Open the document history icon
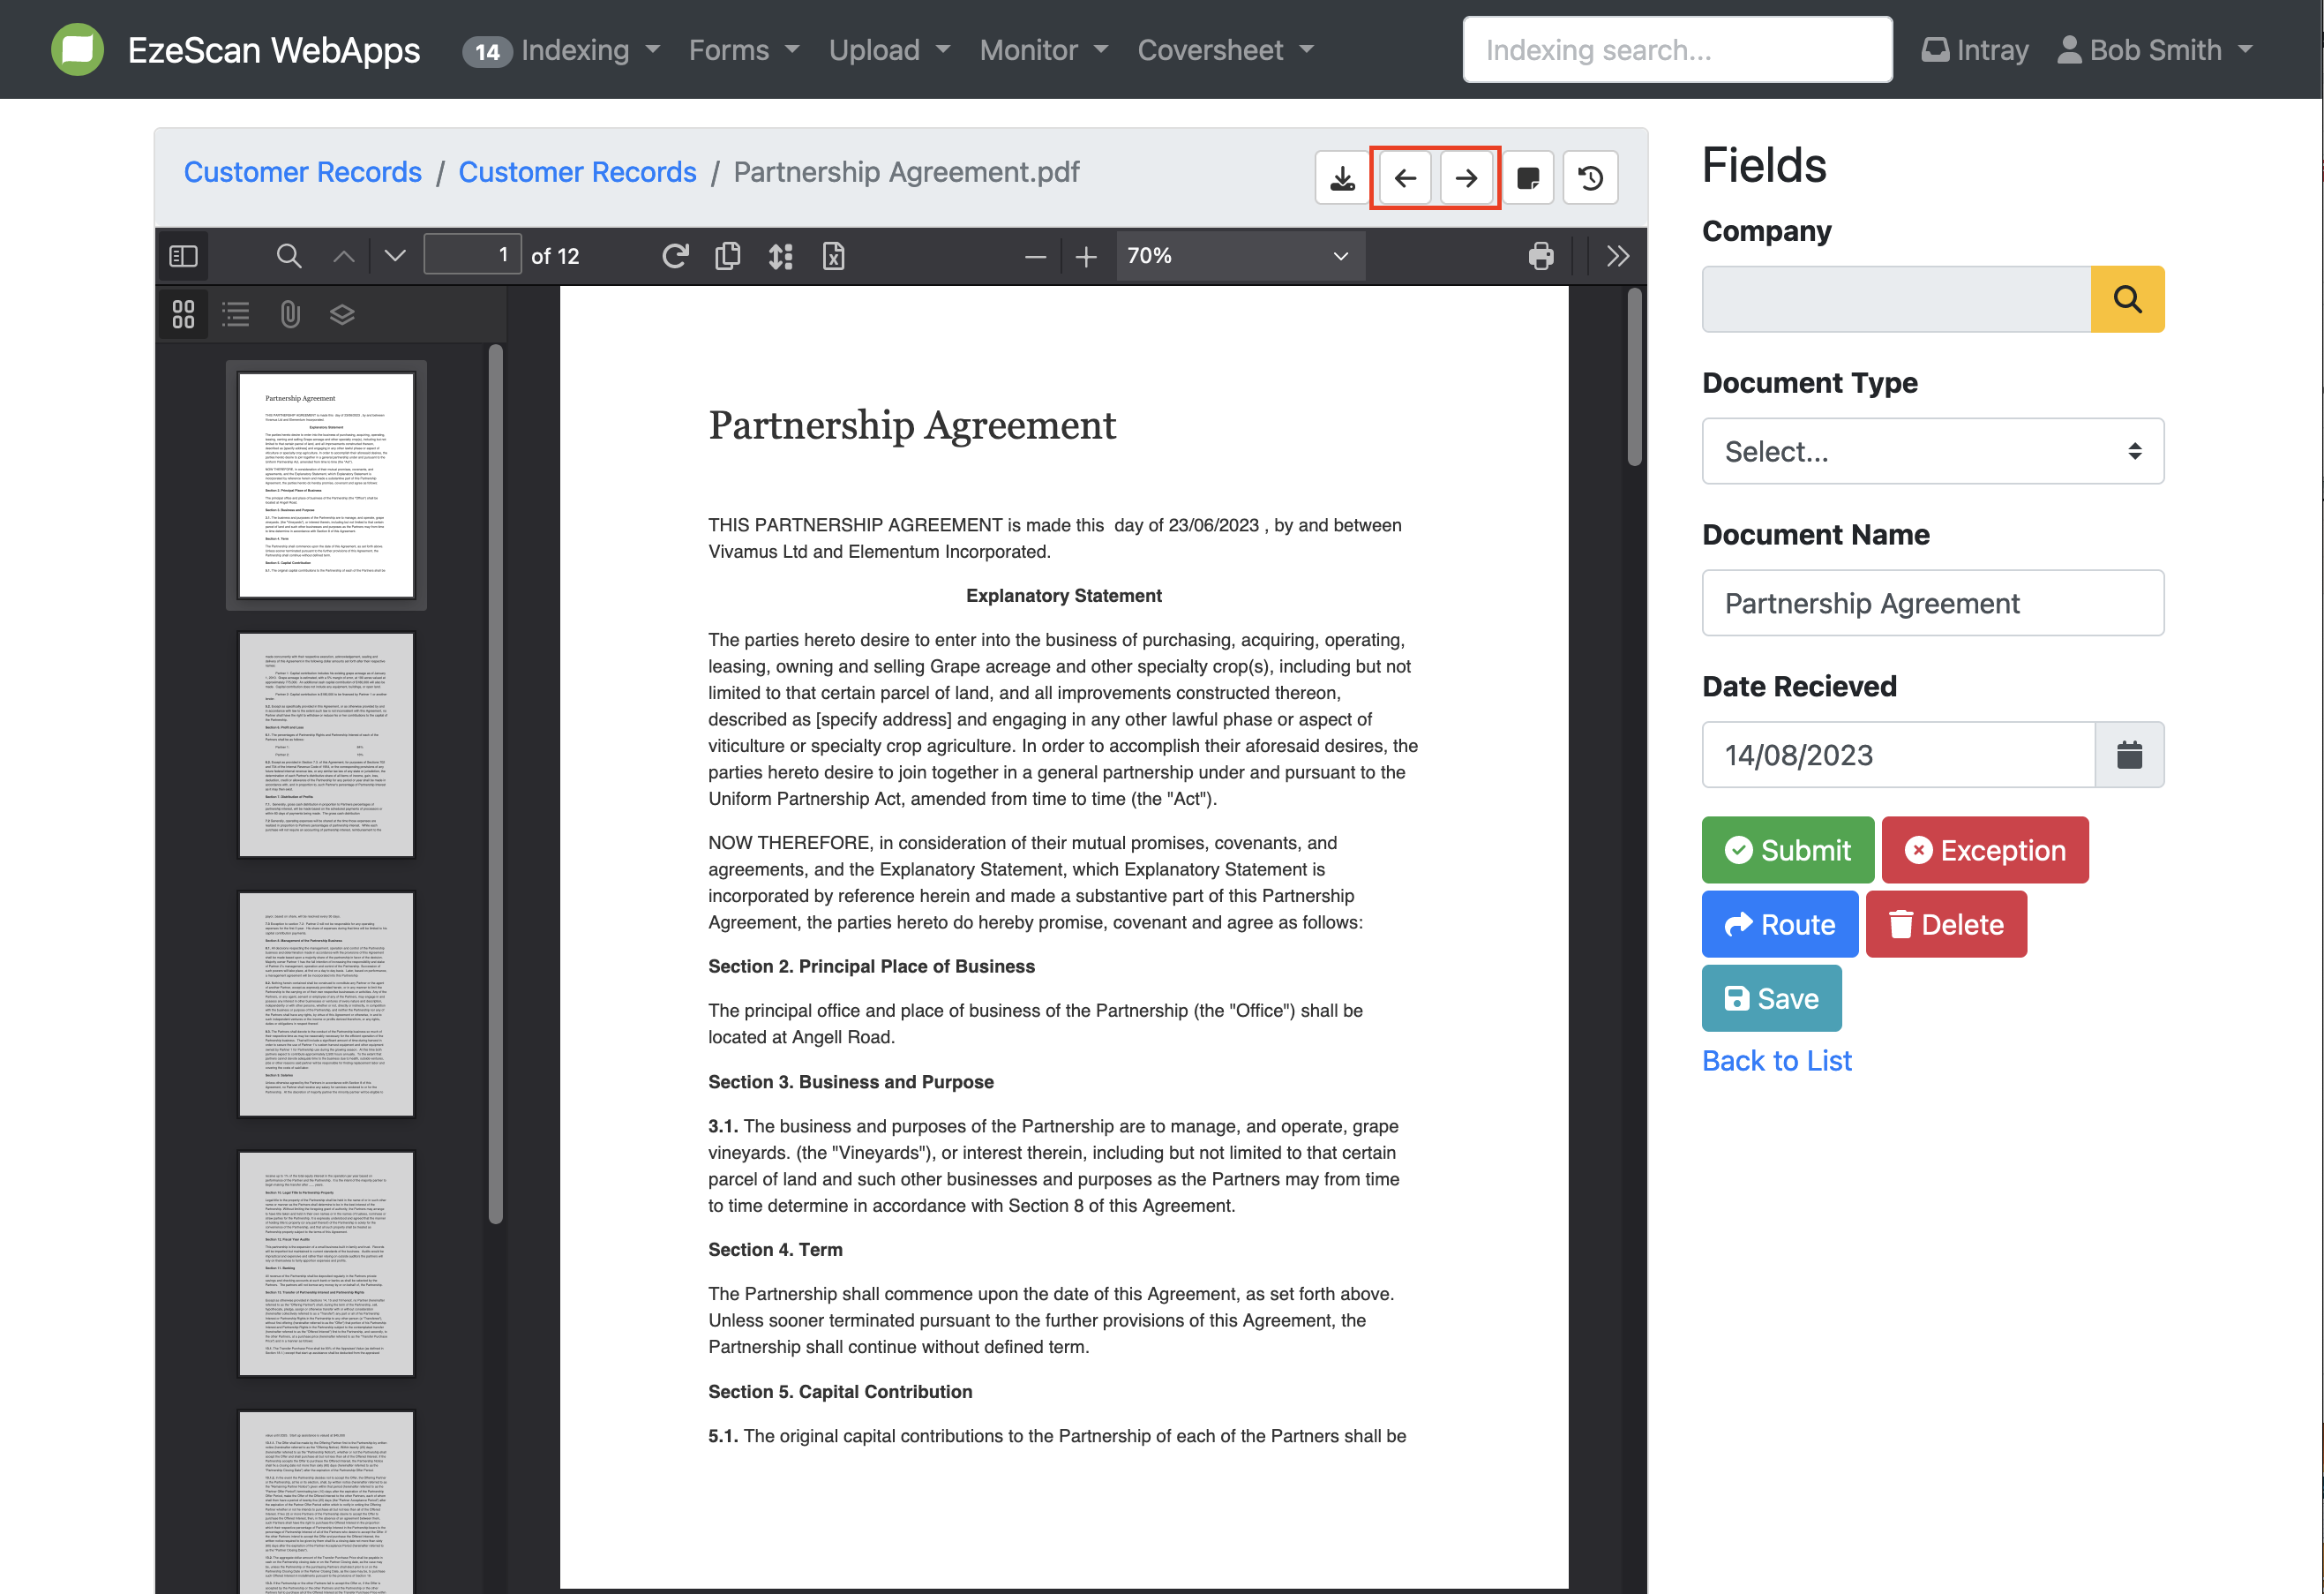Image resolution: width=2324 pixels, height=1594 pixels. pyautogui.click(x=1590, y=178)
